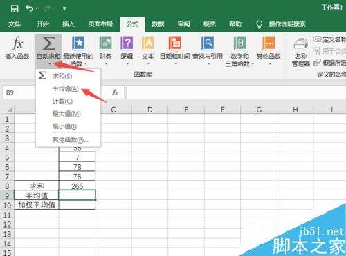Select cell labeled 加权平均值

point(37,205)
